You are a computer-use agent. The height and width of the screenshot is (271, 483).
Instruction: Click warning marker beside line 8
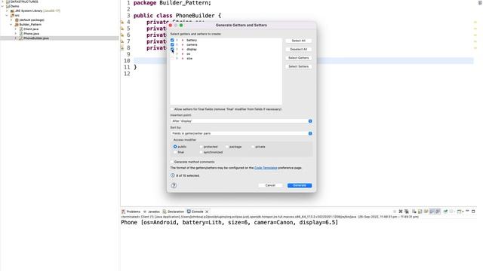coord(122,48)
